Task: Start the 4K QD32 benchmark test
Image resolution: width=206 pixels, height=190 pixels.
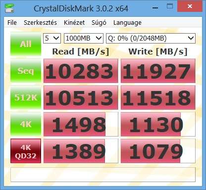Action: tap(26, 151)
